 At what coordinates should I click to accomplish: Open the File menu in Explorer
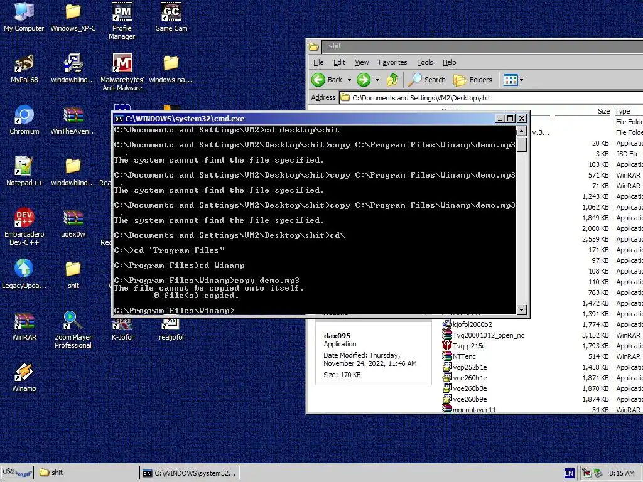click(x=318, y=62)
